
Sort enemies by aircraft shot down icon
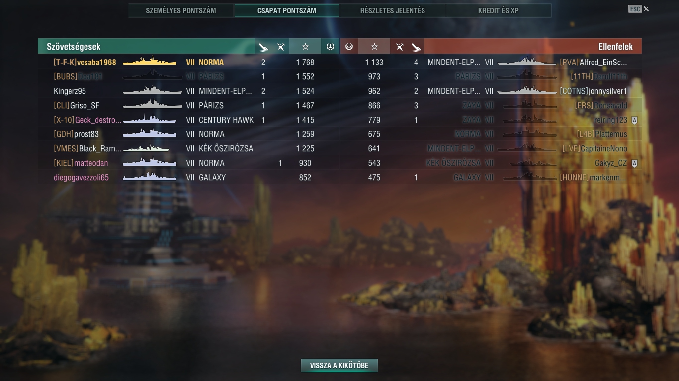(x=399, y=47)
